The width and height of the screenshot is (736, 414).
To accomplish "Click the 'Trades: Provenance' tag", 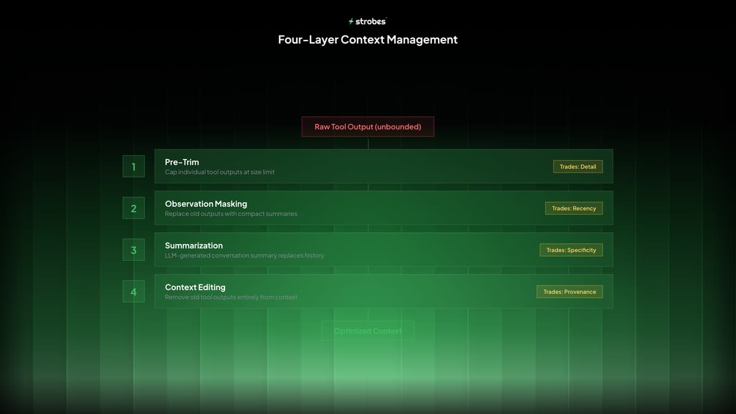I will [x=570, y=292].
